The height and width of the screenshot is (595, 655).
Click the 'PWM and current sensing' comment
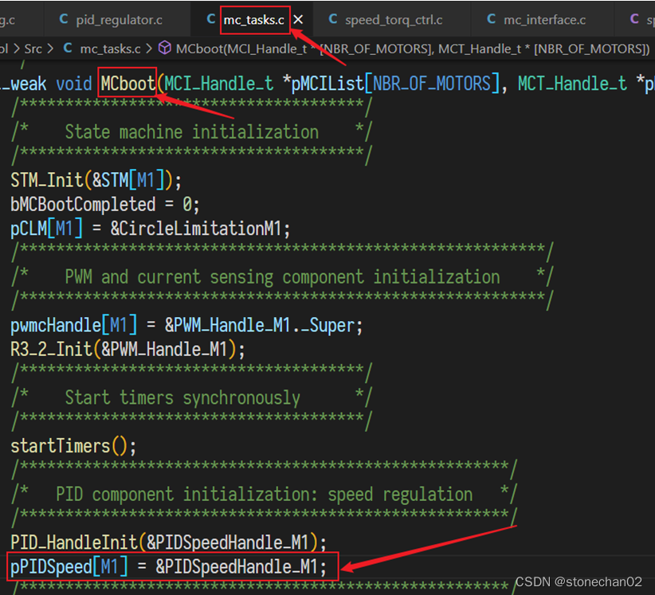click(x=282, y=277)
